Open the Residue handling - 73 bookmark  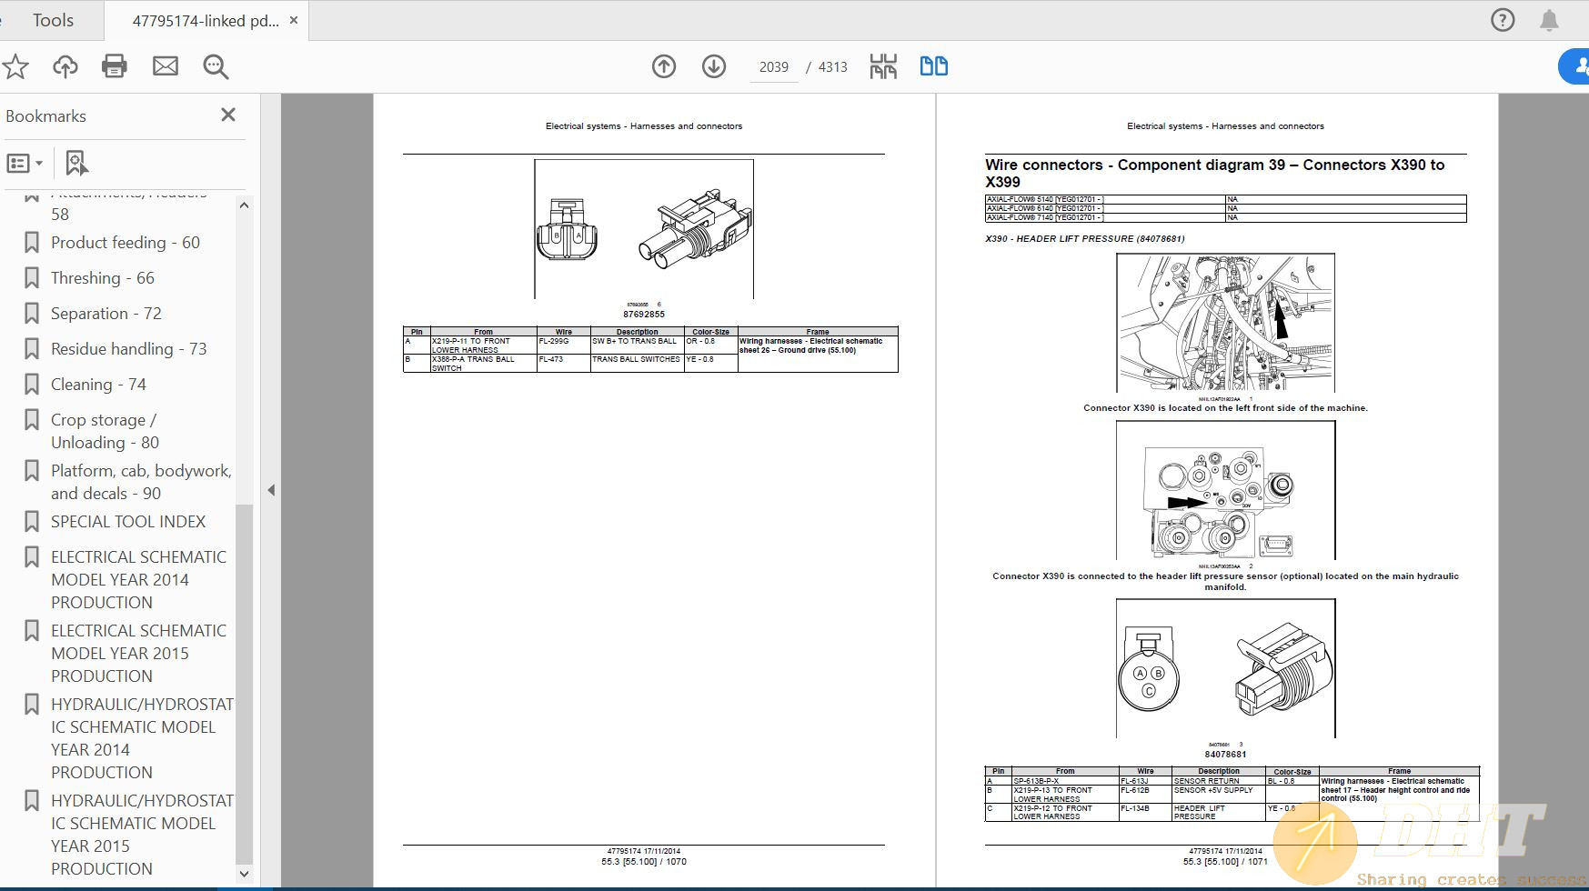tap(129, 349)
